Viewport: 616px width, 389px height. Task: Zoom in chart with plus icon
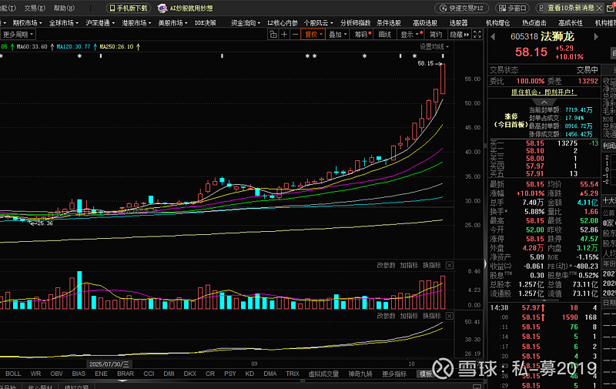click(284, 35)
